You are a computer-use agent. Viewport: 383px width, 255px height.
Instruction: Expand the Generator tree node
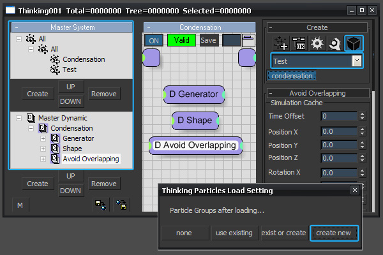point(43,138)
